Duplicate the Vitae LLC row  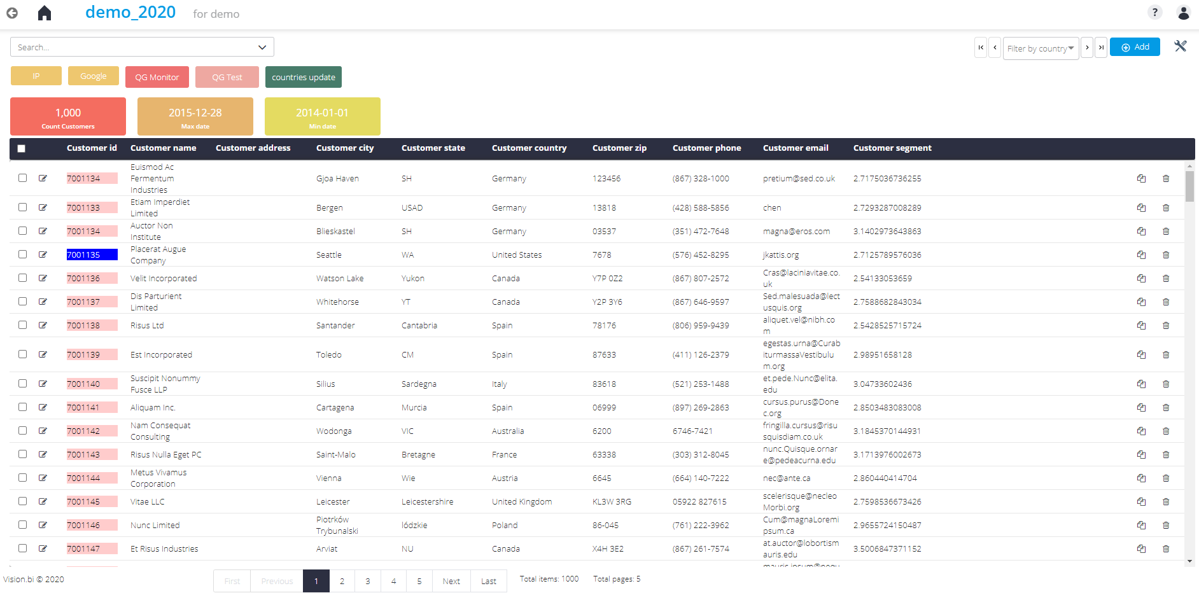(x=1141, y=501)
